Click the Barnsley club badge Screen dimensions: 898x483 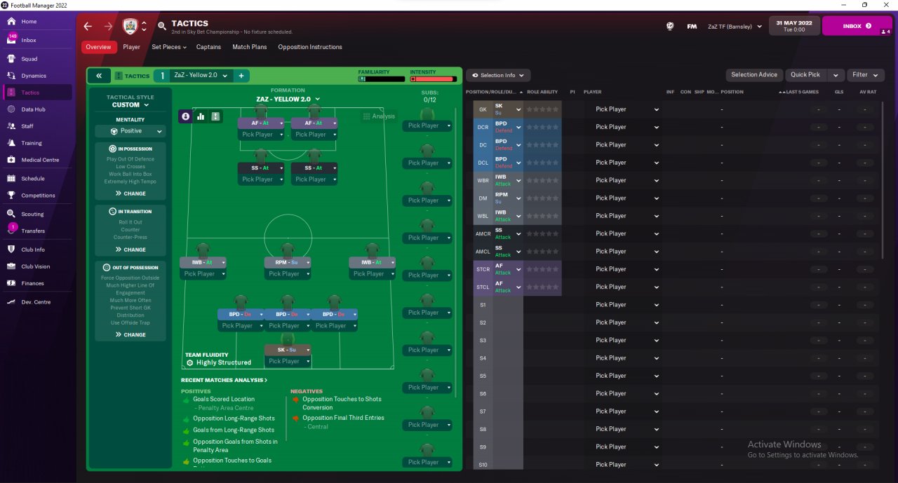pos(129,27)
